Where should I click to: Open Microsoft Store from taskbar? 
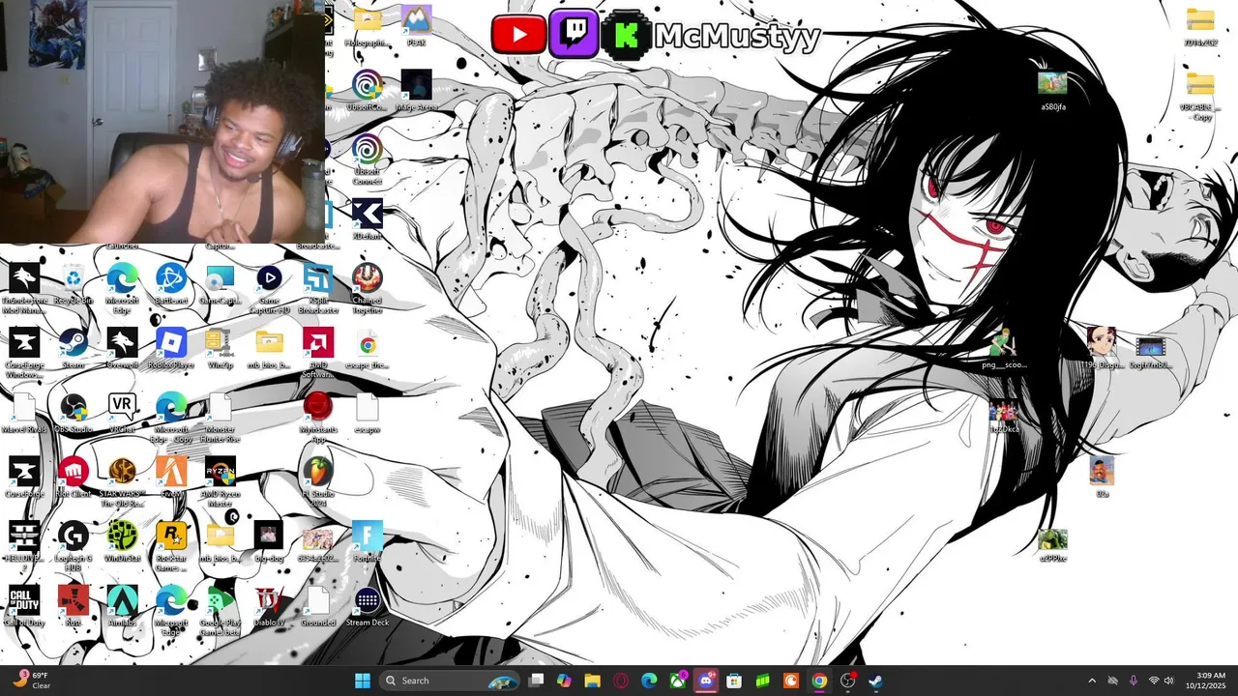[x=734, y=681]
